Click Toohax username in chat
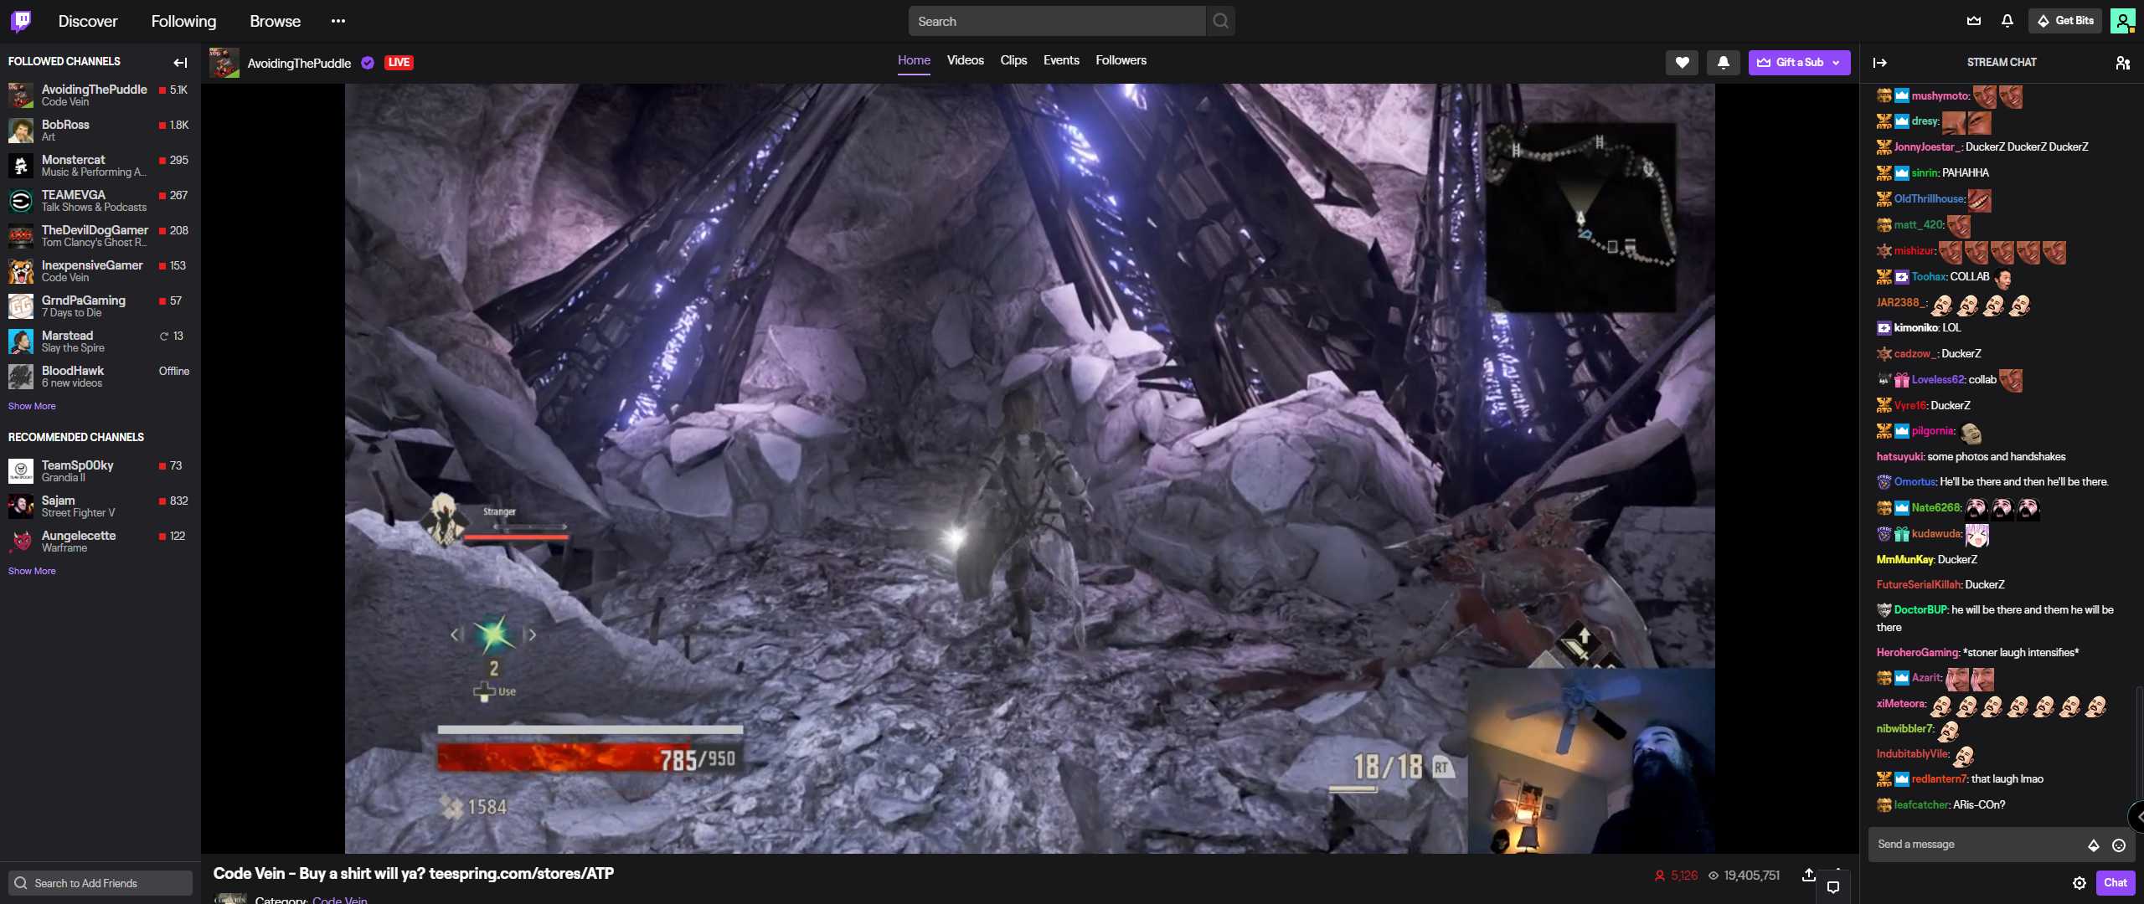The image size is (2144, 904). point(1930,276)
